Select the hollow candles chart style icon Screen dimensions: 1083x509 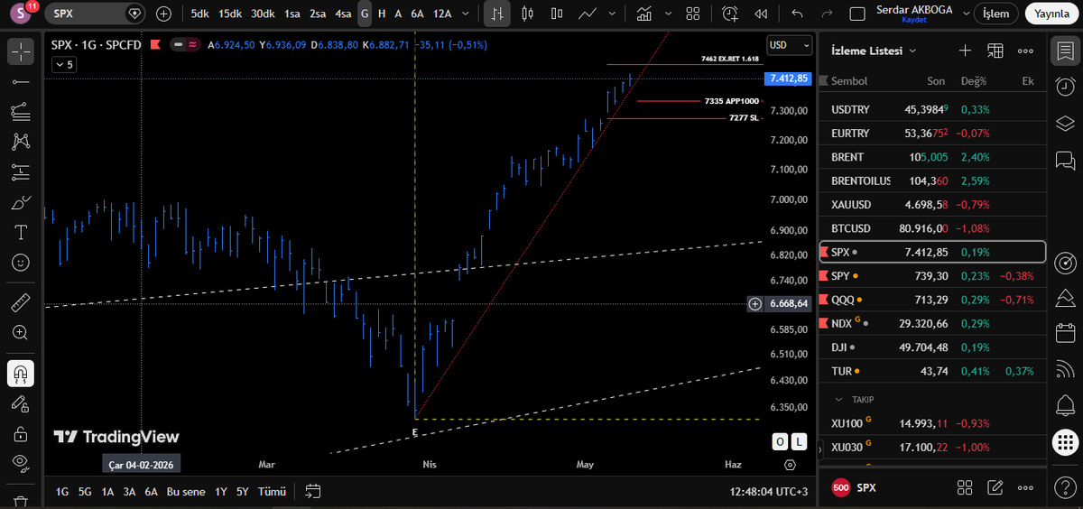(558, 14)
